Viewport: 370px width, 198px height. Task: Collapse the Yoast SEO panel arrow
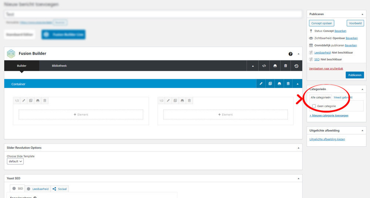pos(299,178)
